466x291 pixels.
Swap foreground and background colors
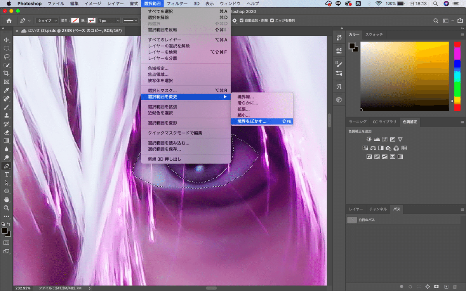tap(9, 224)
